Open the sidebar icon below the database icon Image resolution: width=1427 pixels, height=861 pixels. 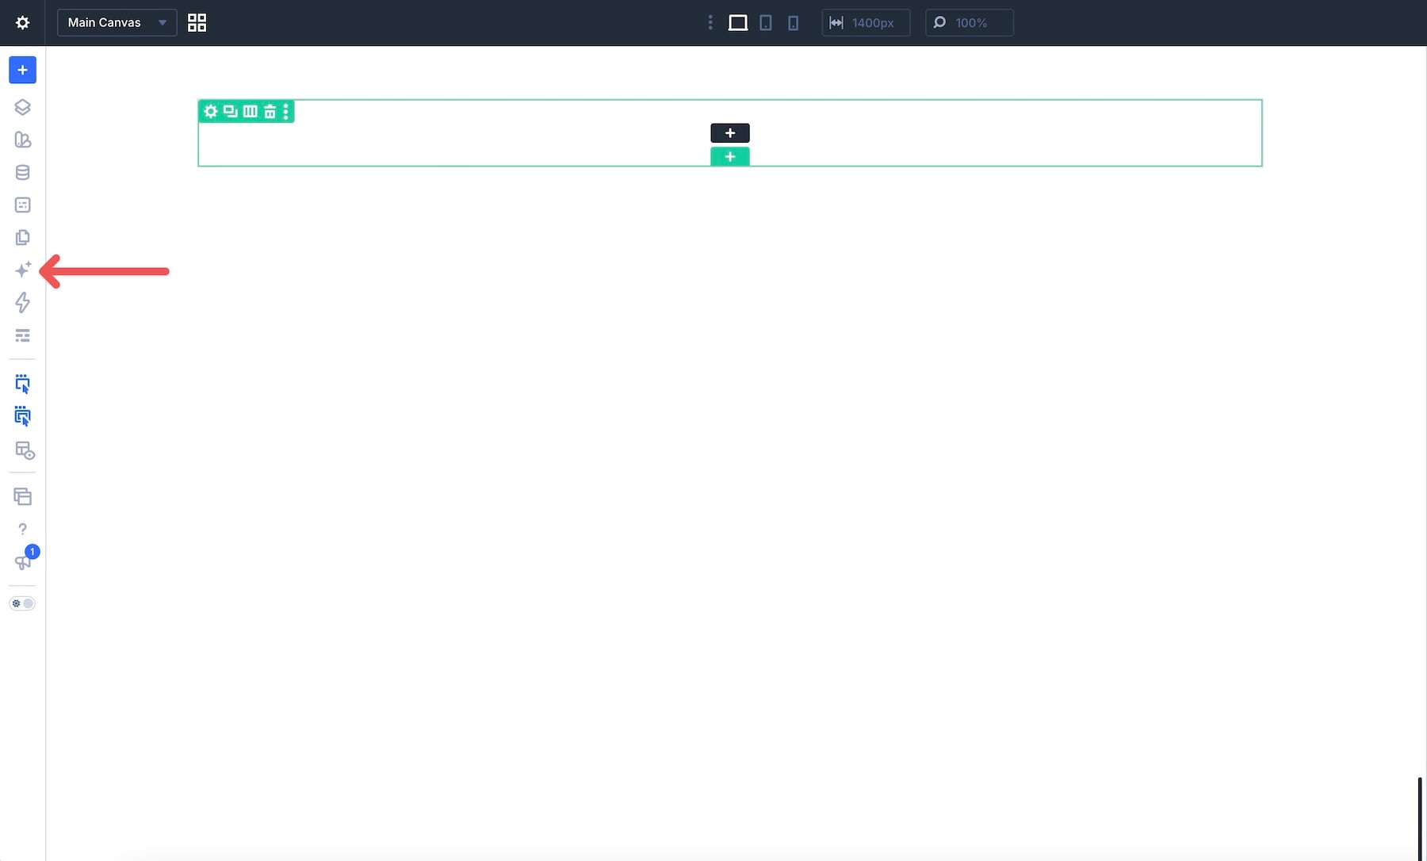[22, 205]
